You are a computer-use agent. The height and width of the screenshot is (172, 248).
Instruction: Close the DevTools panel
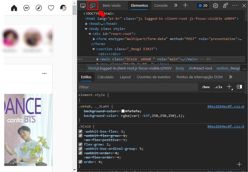click(244, 6)
